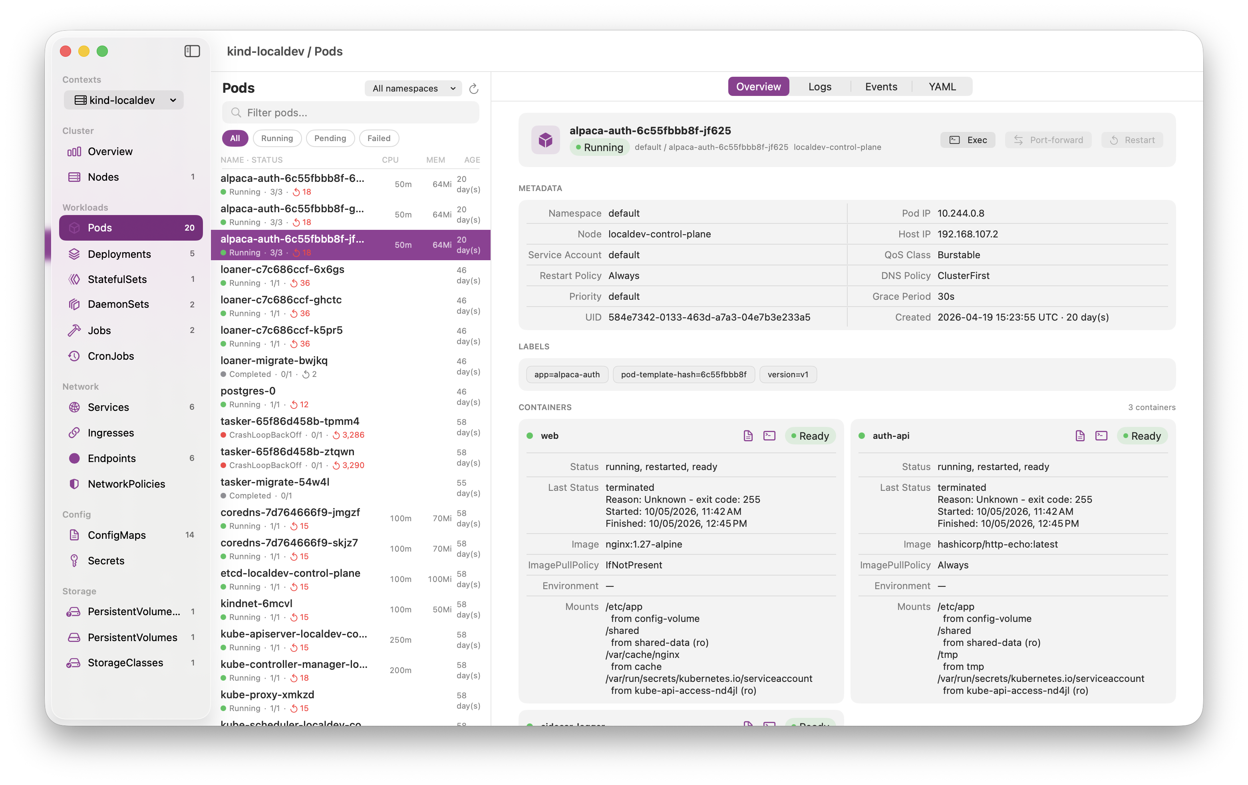This screenshot has height=785, width=1248.
Task: Select pod etcd-localdev-control-plane
Action: click(350, 579)
